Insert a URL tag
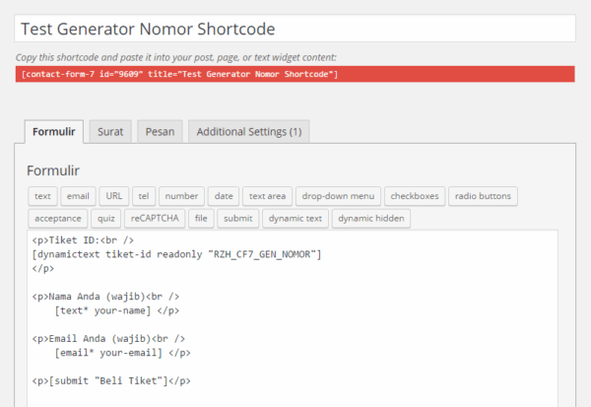 114,196
